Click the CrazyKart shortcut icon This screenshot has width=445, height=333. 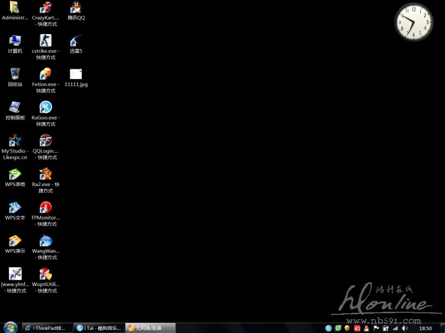coord(45,8)
